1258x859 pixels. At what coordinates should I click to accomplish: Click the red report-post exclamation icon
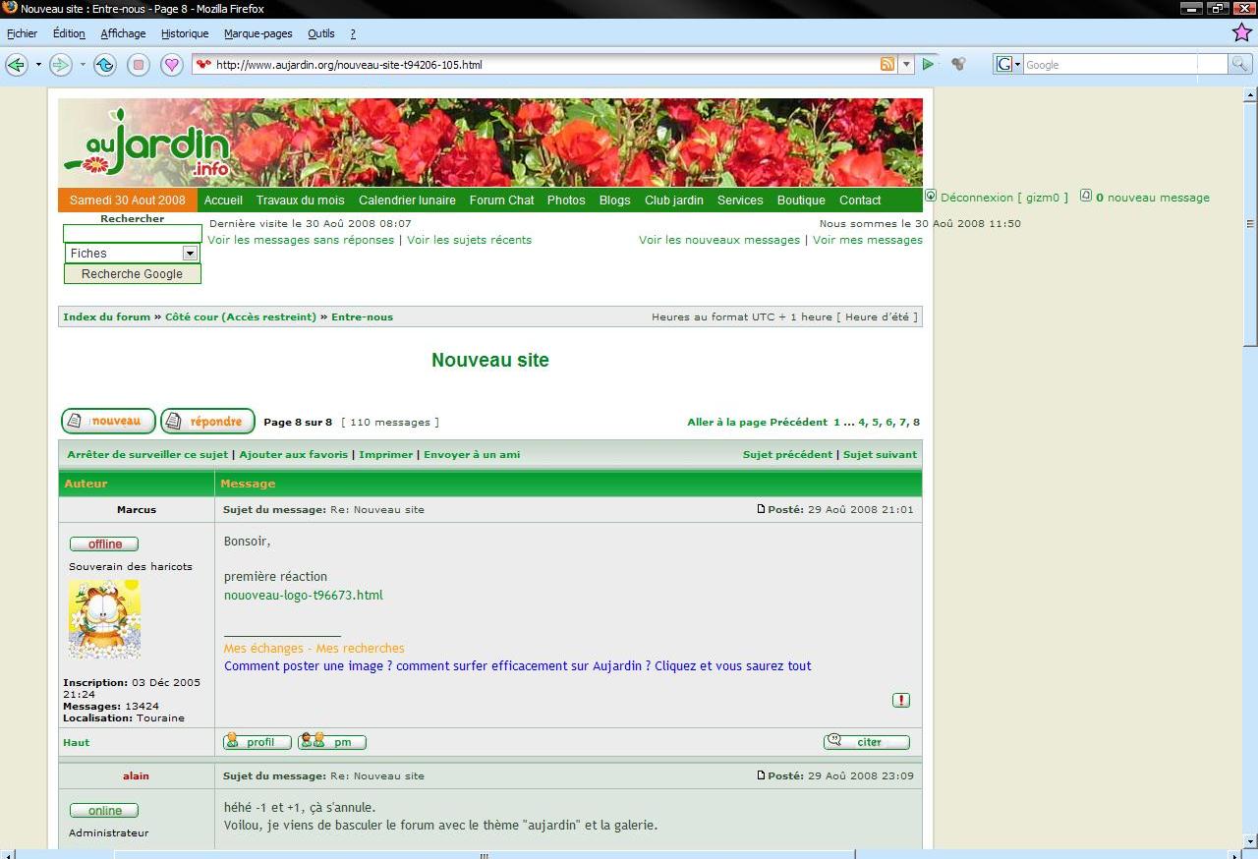click(901, 700)
